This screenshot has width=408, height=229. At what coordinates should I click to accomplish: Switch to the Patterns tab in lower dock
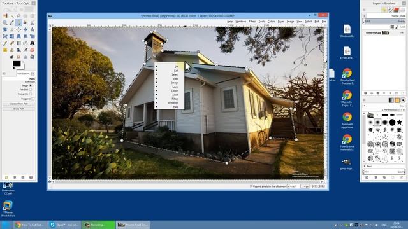click(x=397, y=100)
